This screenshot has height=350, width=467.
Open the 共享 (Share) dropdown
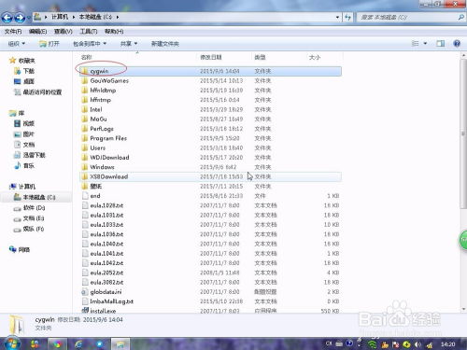(129, 44)
